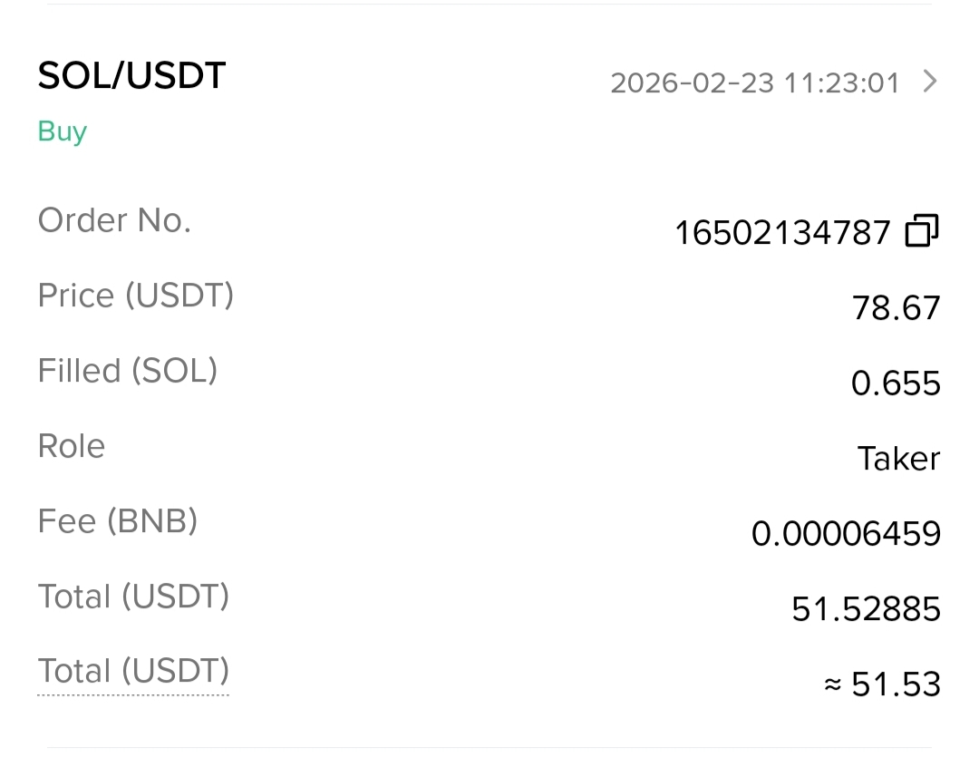979x757 pixels.
Task: Tap the dotted-underlined Total (USDT) label
Action: (133, 672)
